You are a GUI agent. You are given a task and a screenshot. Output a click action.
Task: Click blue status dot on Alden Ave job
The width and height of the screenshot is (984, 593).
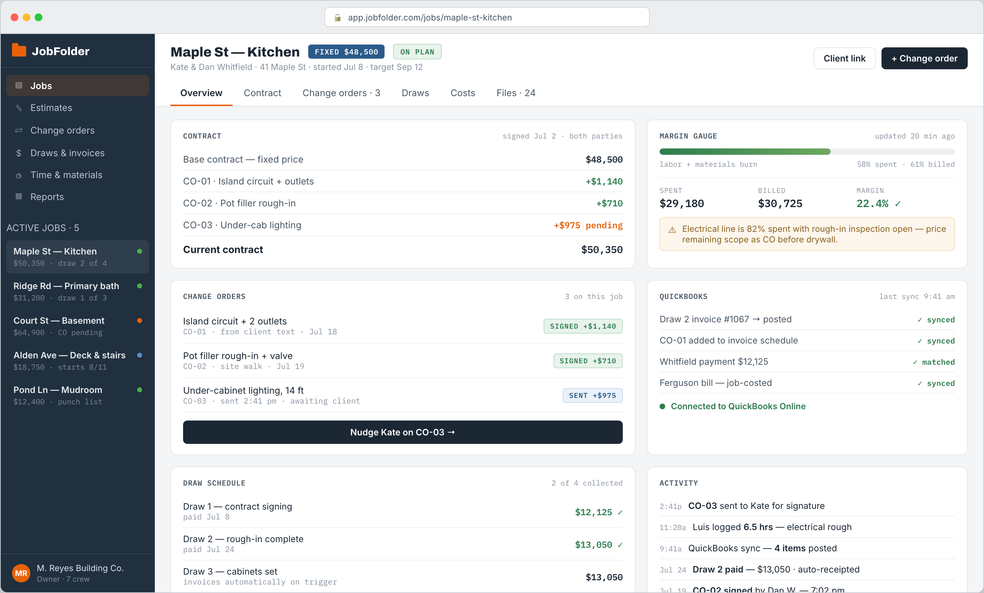pos(140,355)
